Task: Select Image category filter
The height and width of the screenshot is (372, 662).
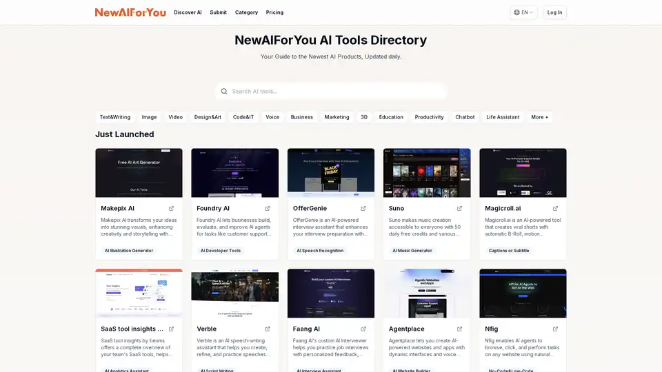Action: tap(149, 117)
